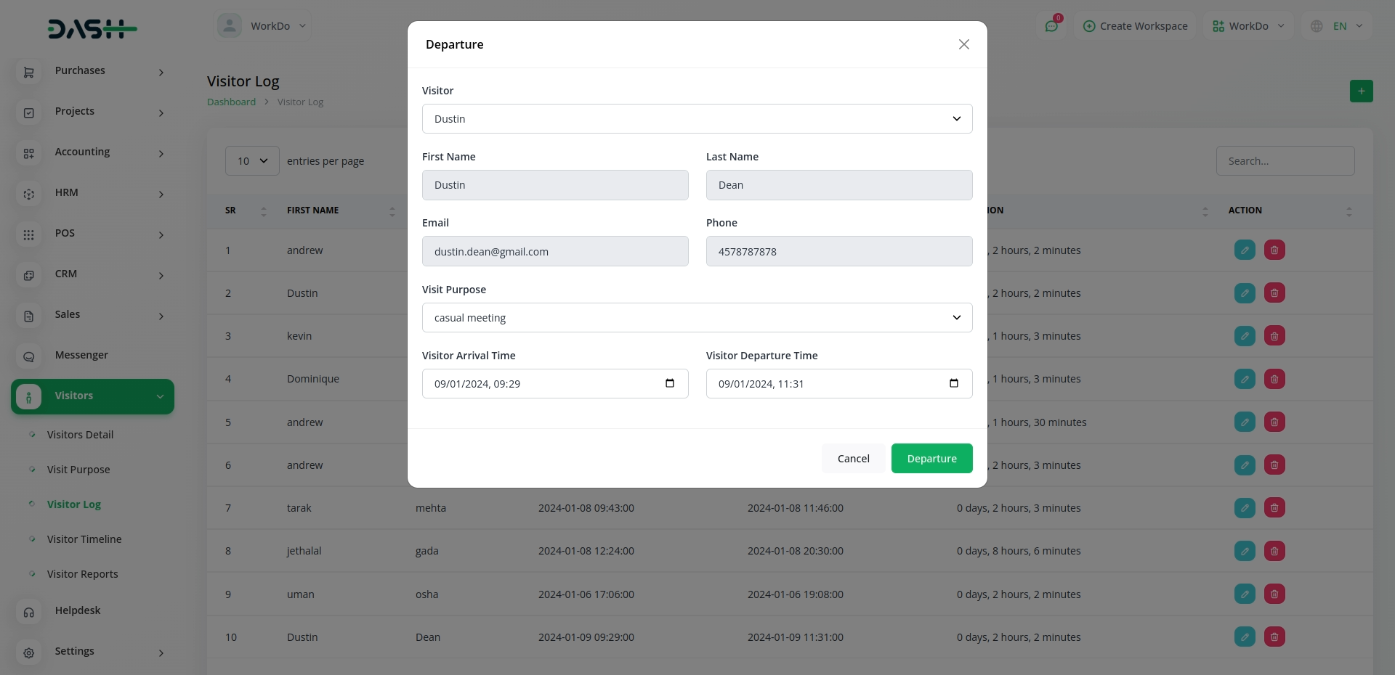Cancel the Departure dialog
Screen dimensions: 1395x675
point(853,459)
